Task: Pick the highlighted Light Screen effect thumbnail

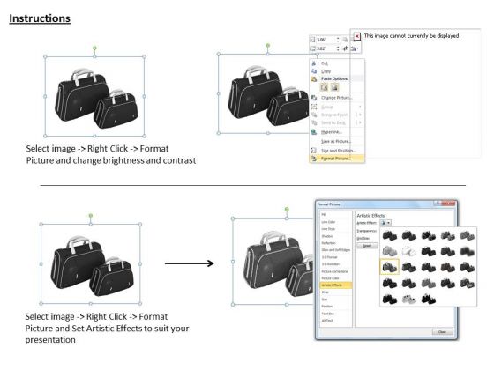Action: [390, 267]
